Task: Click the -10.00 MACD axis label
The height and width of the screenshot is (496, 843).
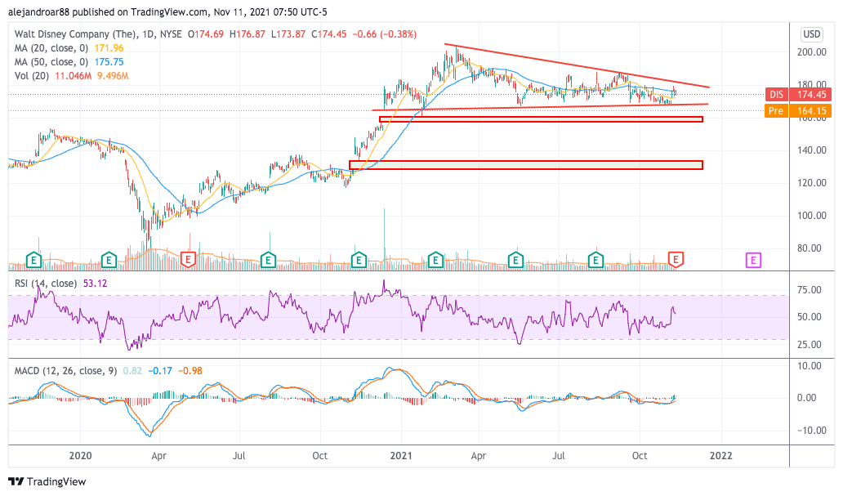Action: pos(811,431)
